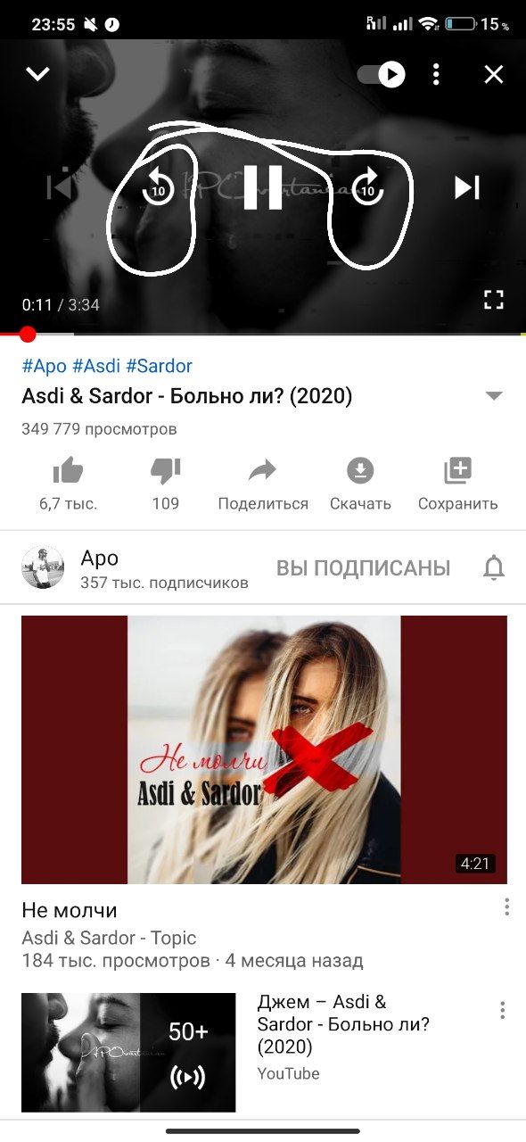Pause the playing video
The height and width of the screenshot is (1142, 526).
pyautogui.click(x=263, y=187)
